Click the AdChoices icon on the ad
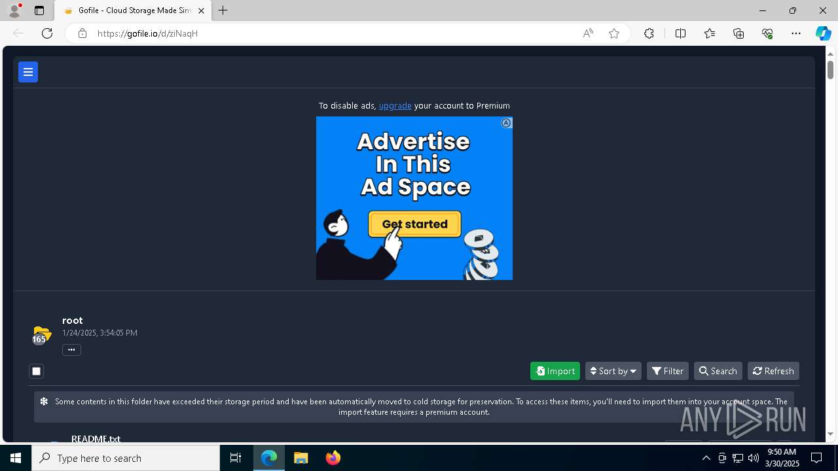838x471 pixels. [x=506, y=123]
